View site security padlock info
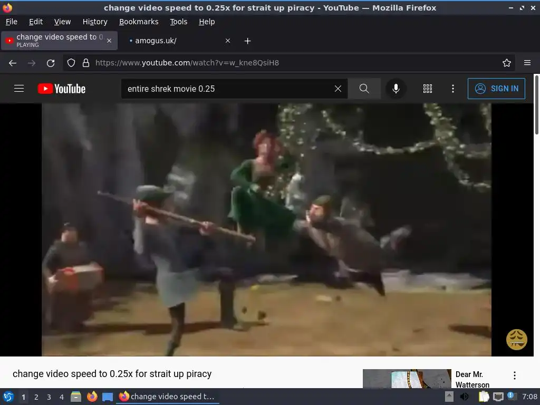 (86, 63)
